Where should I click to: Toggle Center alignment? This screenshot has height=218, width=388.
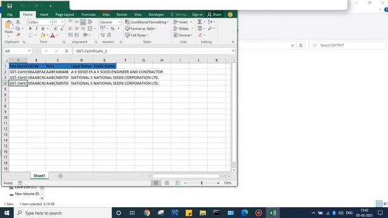[x=77, y=28]
